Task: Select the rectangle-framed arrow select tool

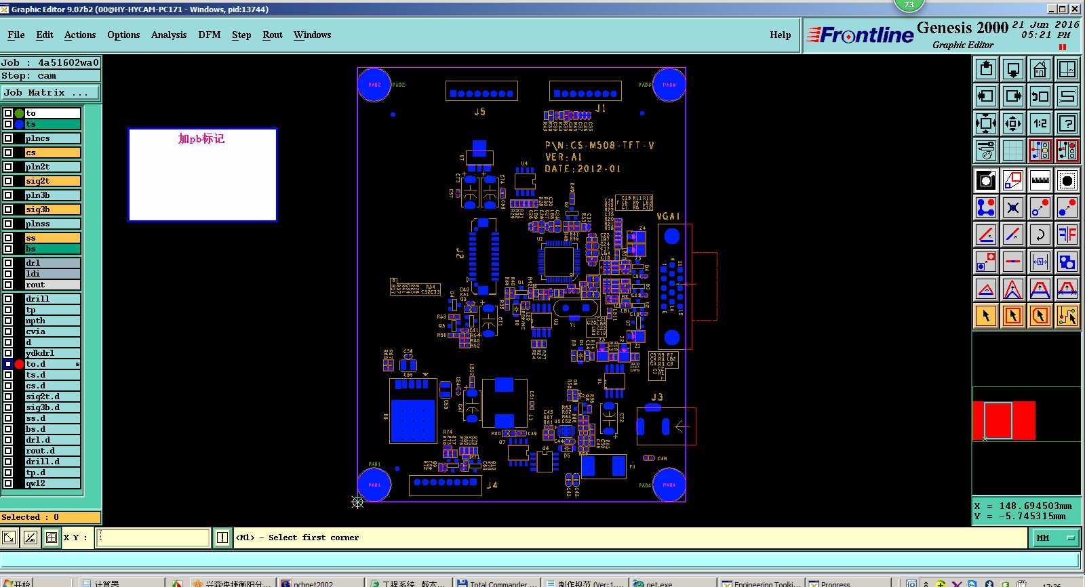Action: coord(1013,316)
